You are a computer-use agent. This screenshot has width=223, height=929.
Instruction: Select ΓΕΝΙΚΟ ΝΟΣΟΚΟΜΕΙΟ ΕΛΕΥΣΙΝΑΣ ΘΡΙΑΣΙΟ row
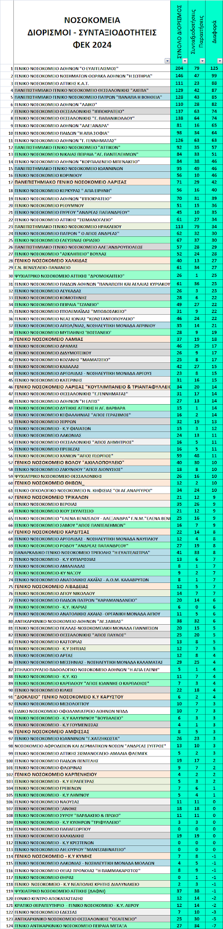point(111,240)
